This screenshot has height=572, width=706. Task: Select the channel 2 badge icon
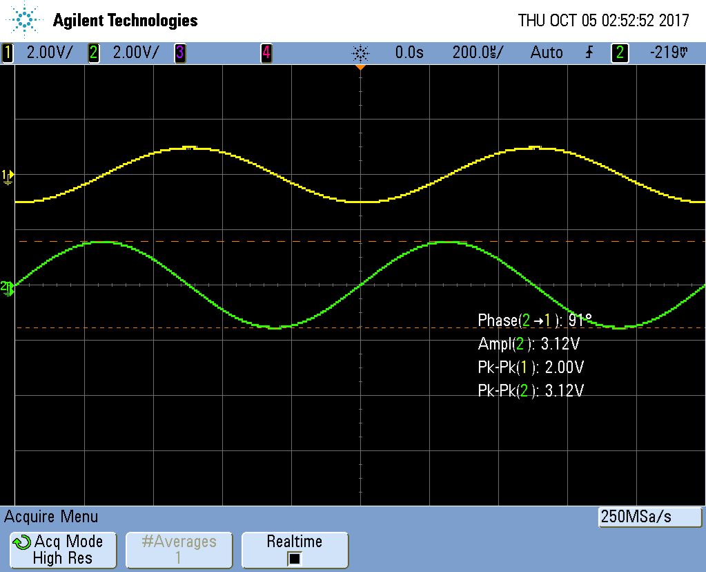pyautogui.click(x=93, y=53)
